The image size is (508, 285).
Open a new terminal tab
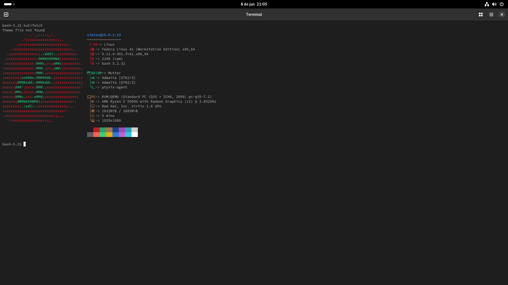coord(6,15)
